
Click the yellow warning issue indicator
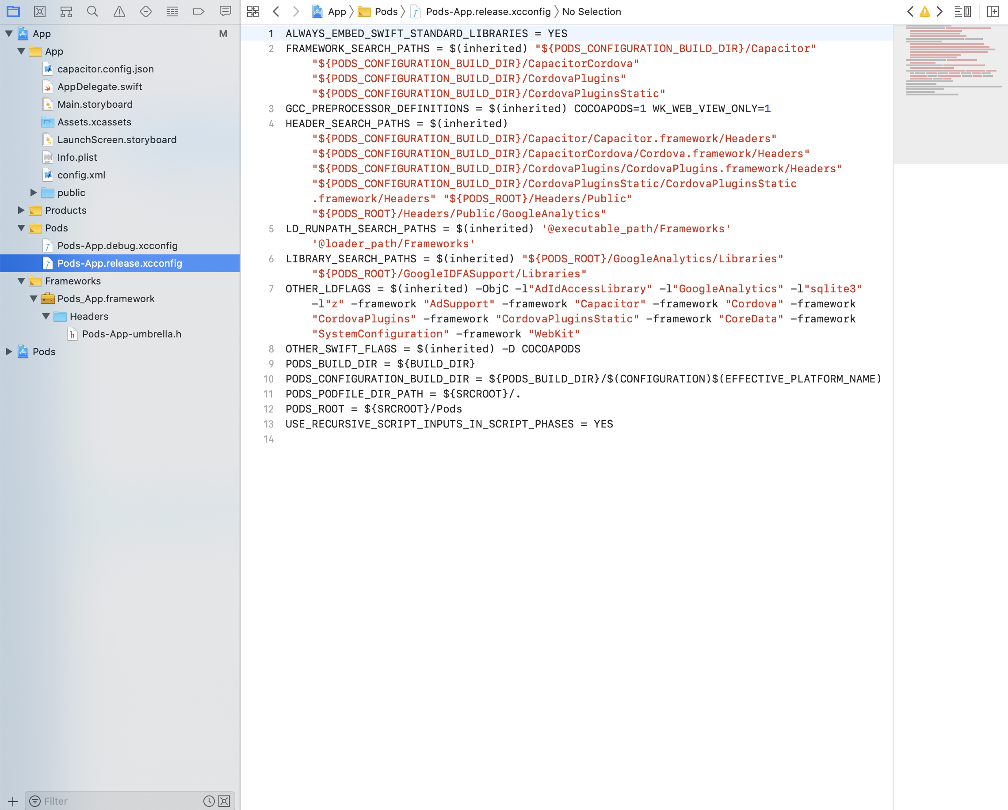(x=924, y=11)
